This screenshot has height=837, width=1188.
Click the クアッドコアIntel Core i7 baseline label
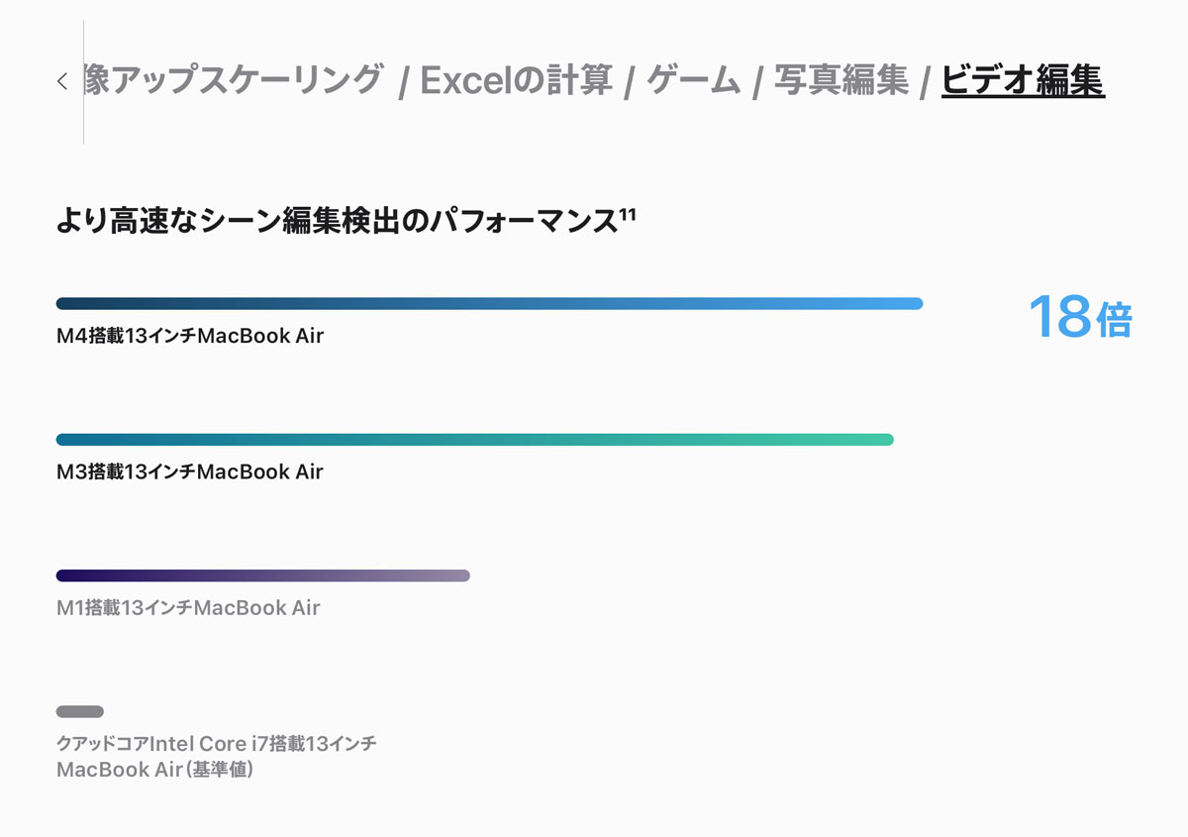pos(217,756)
